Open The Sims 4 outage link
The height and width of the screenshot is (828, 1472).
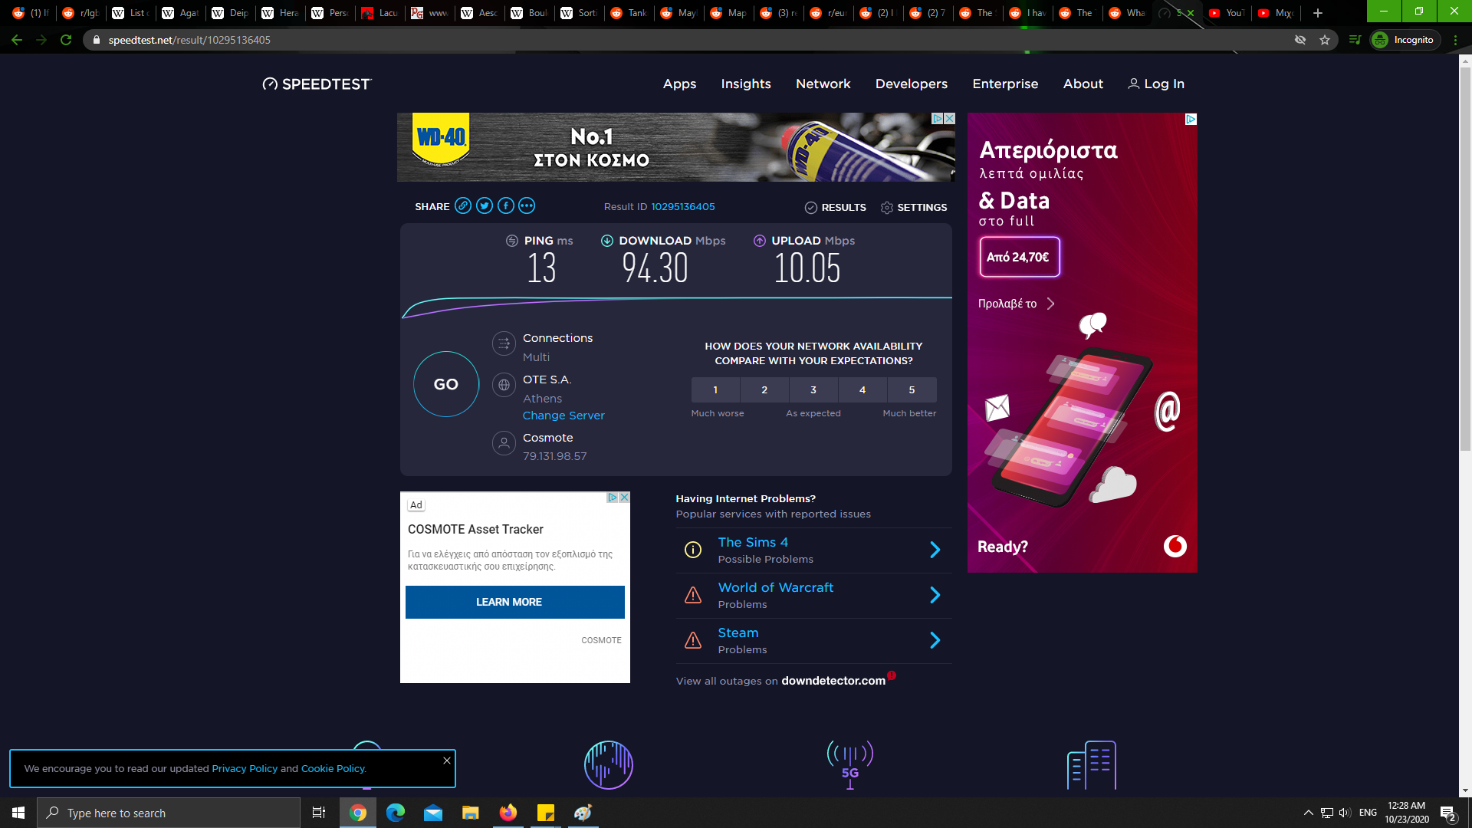tap(753, 543)
